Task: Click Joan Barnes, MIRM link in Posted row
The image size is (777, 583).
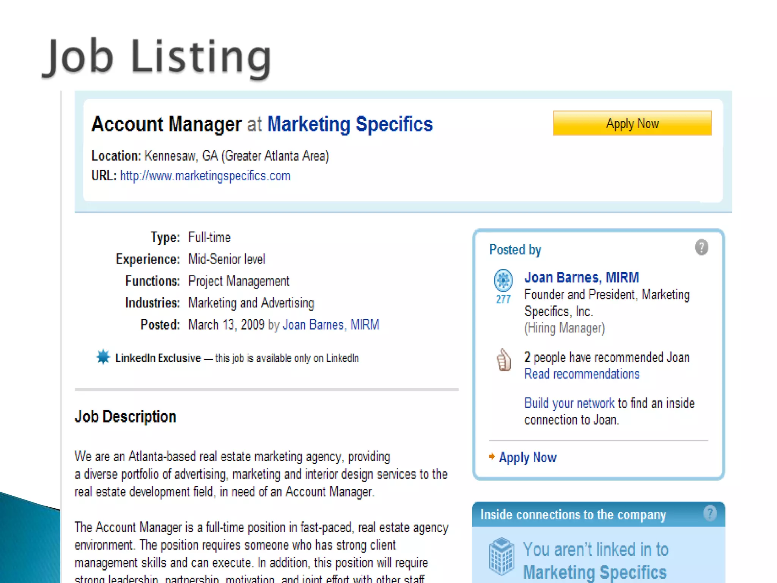Action: coord(331,325)
